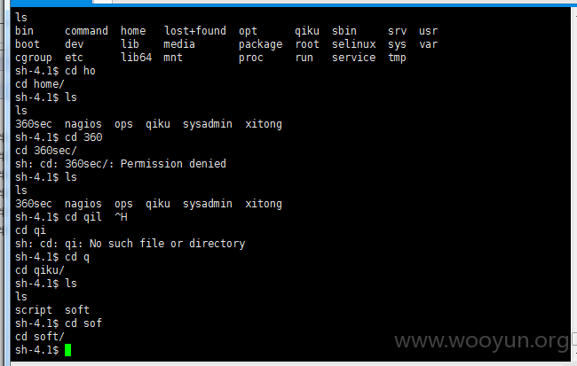Click the www.wooyun.org watermark text
The height and width of the screenshot is (366, 577).
coord(481,341)
